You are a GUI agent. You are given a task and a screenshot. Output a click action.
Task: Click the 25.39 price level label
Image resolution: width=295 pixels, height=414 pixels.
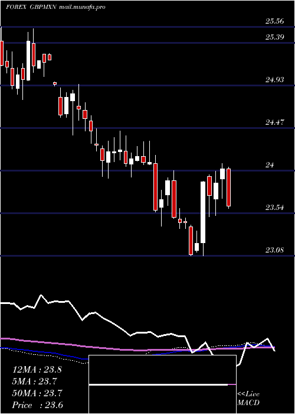tap(275, 37)
